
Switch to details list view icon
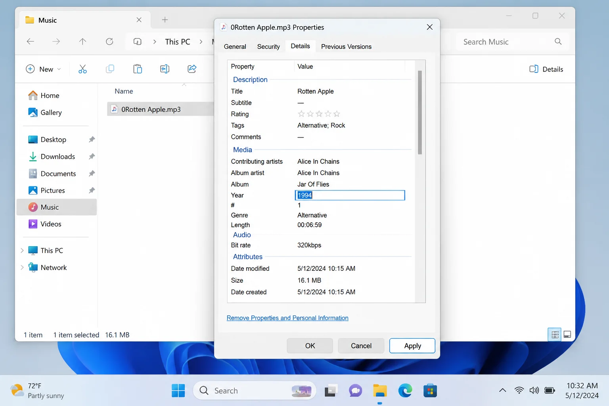tap(555, 335)
